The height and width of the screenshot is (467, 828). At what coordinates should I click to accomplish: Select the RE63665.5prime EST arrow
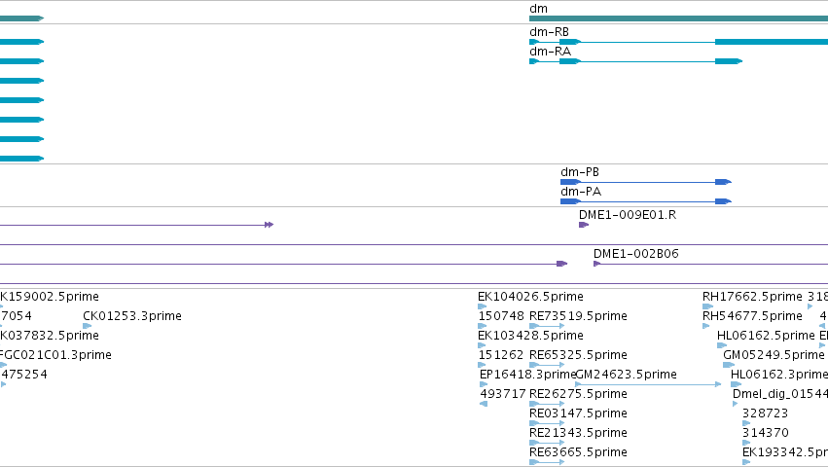(x=547, y=462)
